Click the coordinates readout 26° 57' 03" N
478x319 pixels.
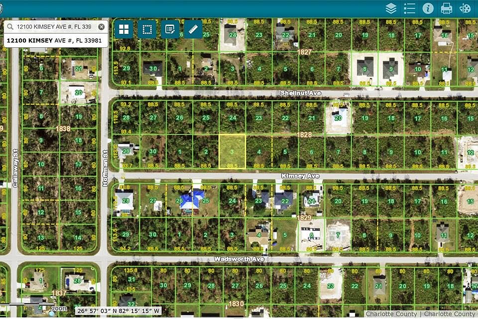point(119,311)
